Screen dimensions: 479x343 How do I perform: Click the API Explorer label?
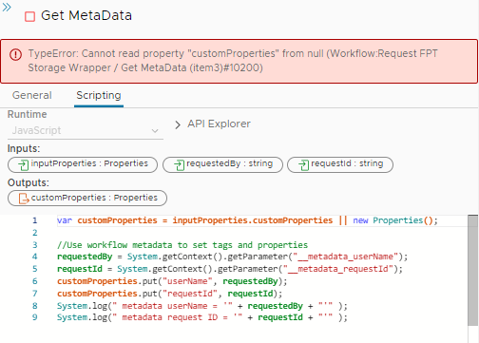[x=219, y=124]
